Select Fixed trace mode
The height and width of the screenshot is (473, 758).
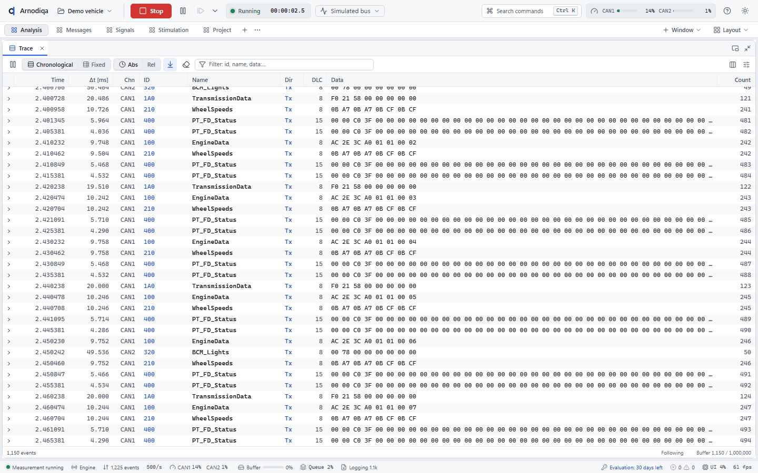[x=94, y=65]
